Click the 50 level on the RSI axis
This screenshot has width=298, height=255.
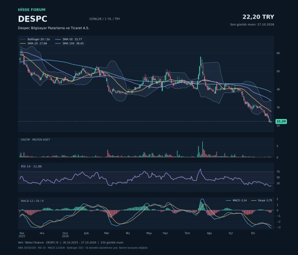tap(278, 177)
